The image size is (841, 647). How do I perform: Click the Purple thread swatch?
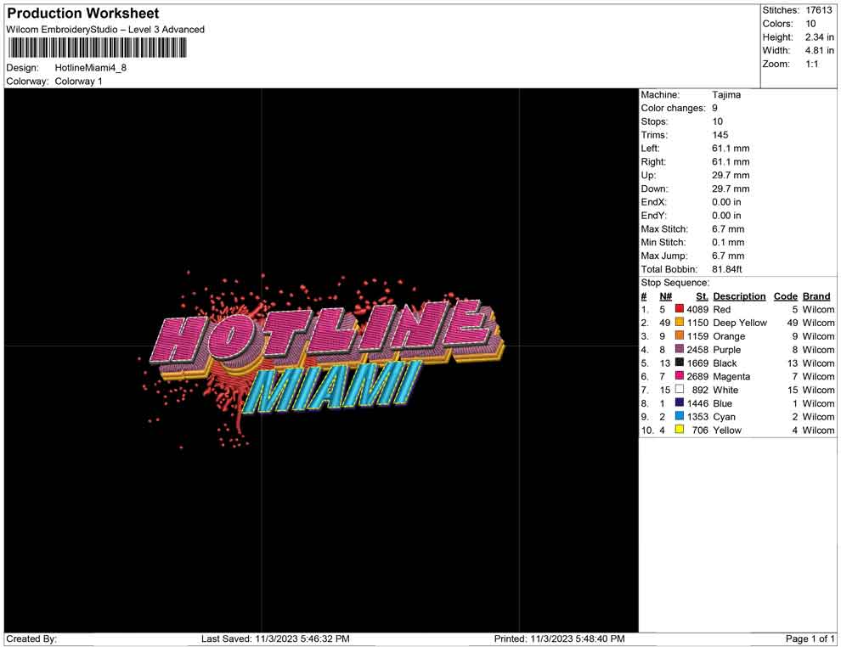coord(680,350)
